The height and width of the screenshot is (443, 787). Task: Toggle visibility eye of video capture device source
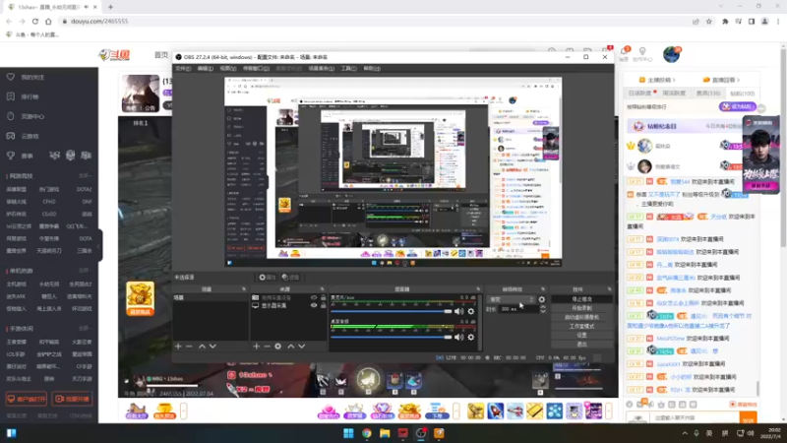coord(314,298)
